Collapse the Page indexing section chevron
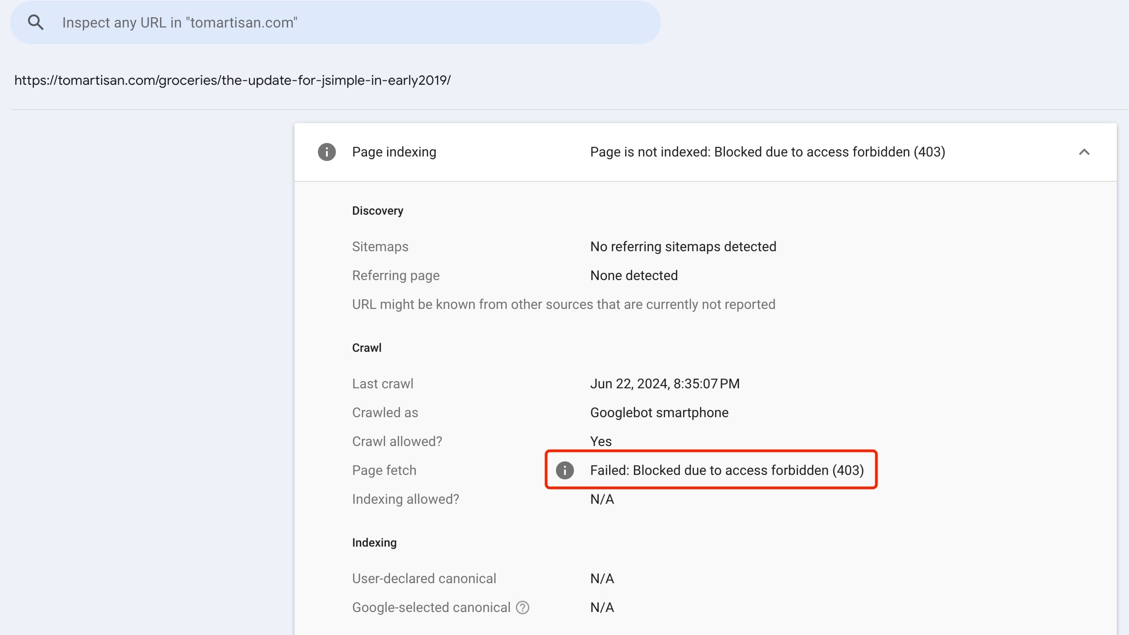This screenshot has height=635, width=1129. click(x=1084, y=152)
